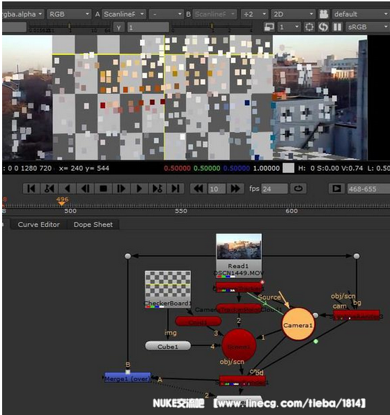Open the downrez '1' dropdown
This screenshot has height=415, width=390.
click(x=289, y=27)
